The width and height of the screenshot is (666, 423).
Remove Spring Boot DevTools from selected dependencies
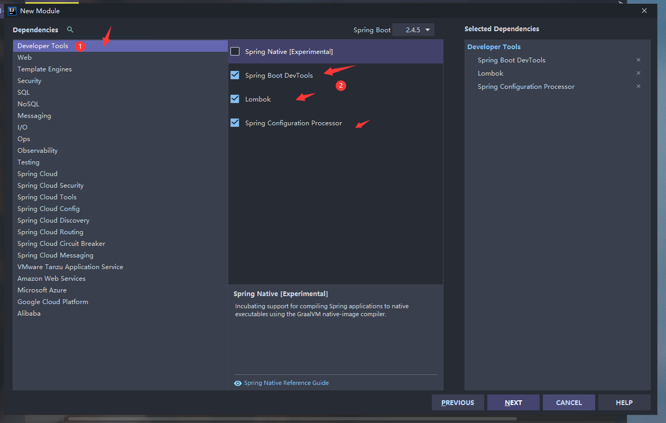coord(639,60)
